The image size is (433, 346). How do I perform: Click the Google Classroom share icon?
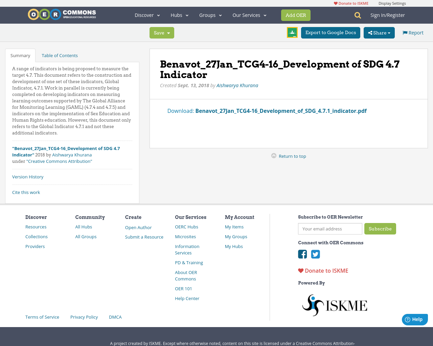pos(292,32)
